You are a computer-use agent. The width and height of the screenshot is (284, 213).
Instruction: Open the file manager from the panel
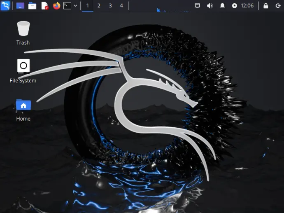[x=32, y=6]
